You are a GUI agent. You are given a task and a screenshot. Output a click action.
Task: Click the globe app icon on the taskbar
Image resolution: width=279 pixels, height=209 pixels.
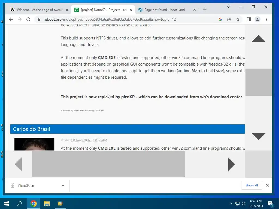coord(60,204)
